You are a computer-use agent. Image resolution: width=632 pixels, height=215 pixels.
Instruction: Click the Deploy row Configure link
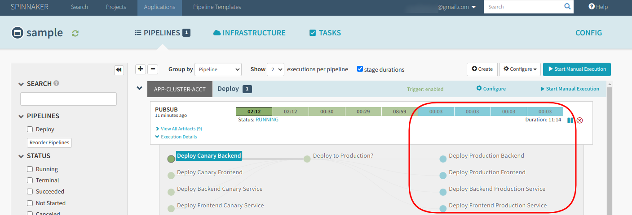click(491, 89)
